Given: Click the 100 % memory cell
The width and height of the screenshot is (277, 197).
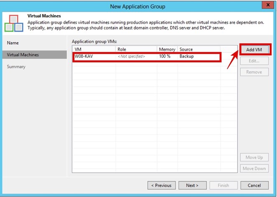Looking at the screenshot, I should pyautogui.click(x=165, y=56).
